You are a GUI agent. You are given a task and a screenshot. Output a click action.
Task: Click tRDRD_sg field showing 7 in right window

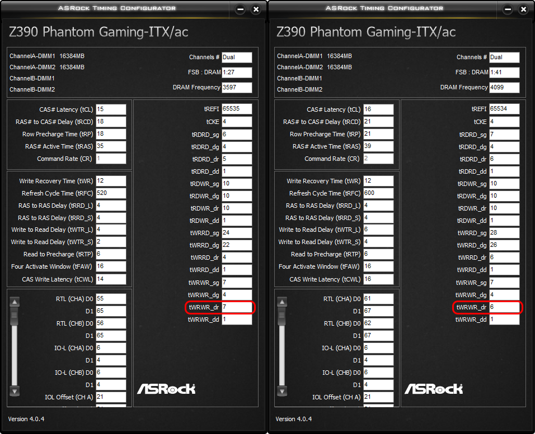tap(504, 135)
